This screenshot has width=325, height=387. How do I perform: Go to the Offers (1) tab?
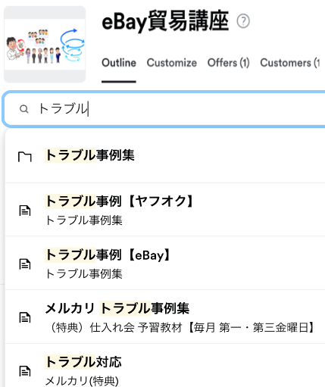[x=229, y=63]
